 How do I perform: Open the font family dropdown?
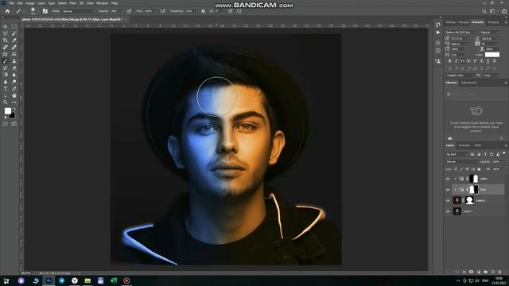(460, 32)
